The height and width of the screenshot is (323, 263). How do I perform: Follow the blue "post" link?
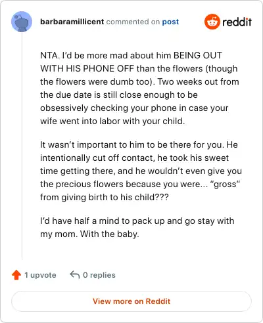click(170, 22)
